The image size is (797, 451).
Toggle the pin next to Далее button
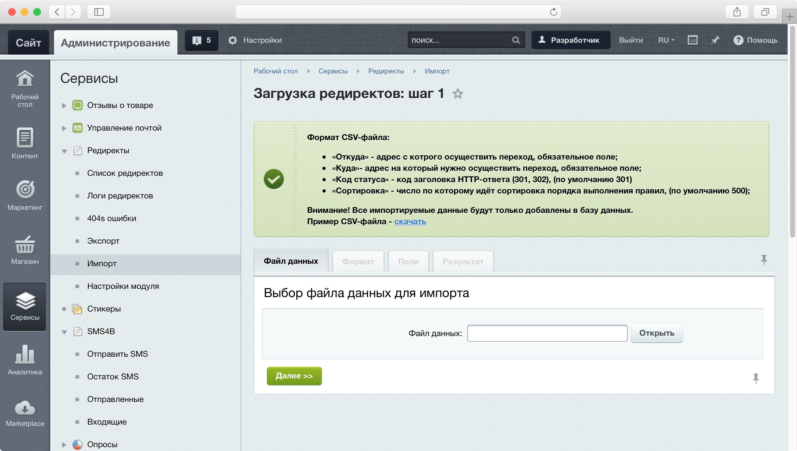pos(756,378)
